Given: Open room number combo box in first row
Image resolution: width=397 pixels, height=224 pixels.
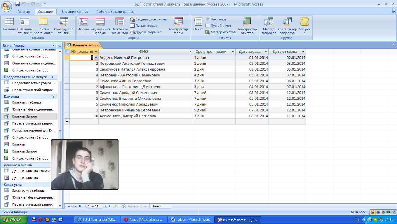Looking at the screenshot, I should [96, 57].
